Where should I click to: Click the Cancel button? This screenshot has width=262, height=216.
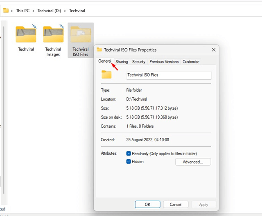coord(176,204)
